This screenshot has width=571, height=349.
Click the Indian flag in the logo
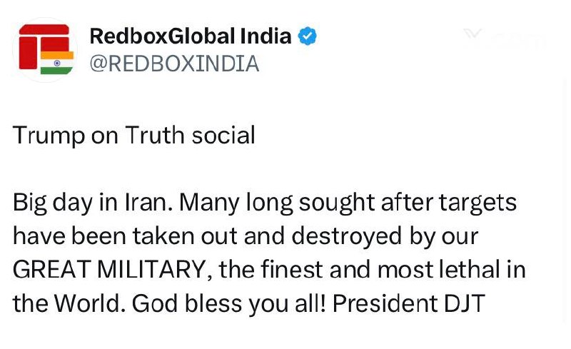56,62
